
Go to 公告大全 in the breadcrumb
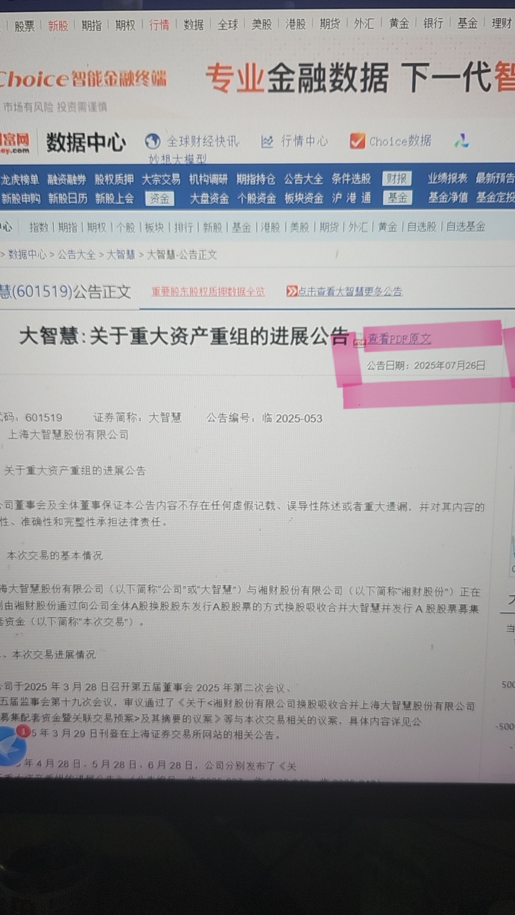(x=77, y=255)
